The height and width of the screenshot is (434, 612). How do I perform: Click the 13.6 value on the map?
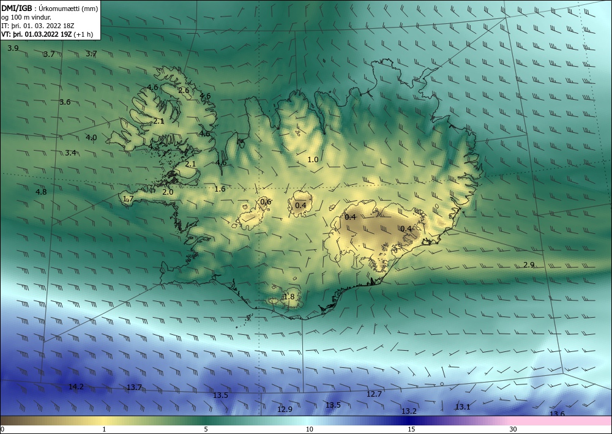[557, 414]
